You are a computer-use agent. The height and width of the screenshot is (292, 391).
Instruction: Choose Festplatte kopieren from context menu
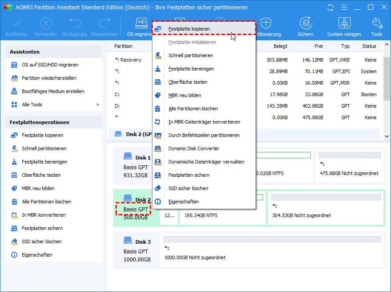click(x=204, y=29)
